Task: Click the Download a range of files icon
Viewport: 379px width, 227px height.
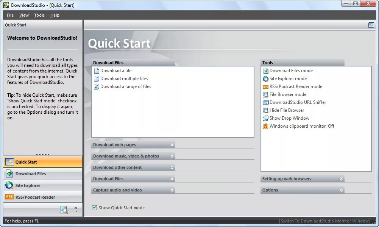Action: [97, 86]
